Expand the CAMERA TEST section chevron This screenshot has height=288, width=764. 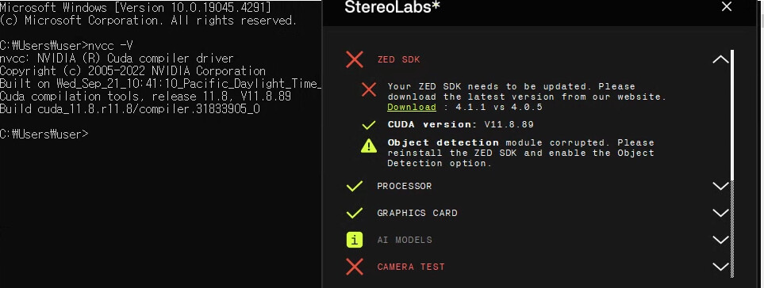[720, 267]
